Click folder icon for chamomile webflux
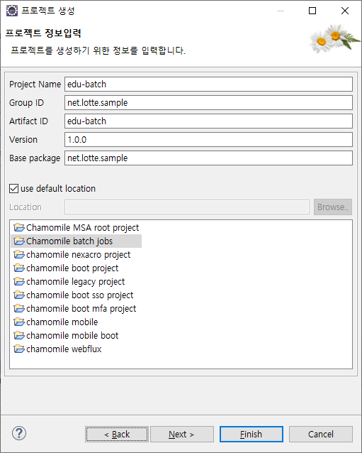The width and height of the screenshot is (362, 453). [19, 349]
